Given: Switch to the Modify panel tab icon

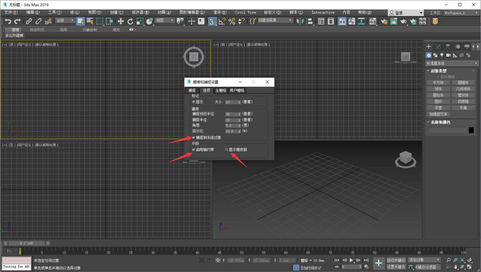Looking at the screenshot, I should pos(438,47).
